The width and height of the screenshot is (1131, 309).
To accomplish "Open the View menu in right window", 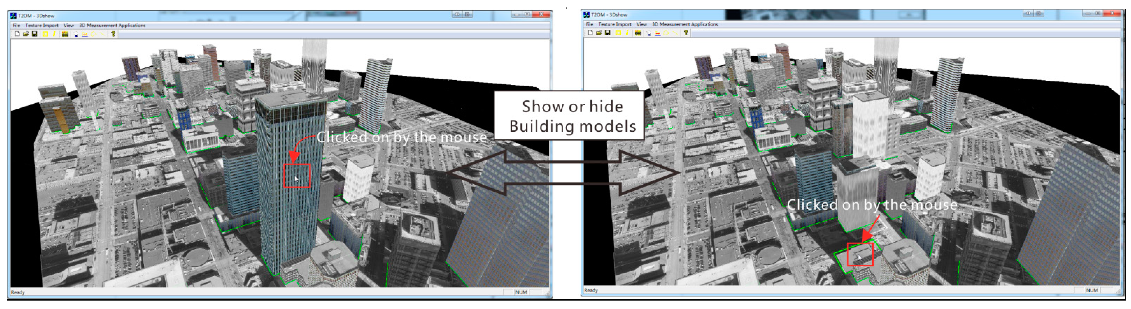I will 642,24.
